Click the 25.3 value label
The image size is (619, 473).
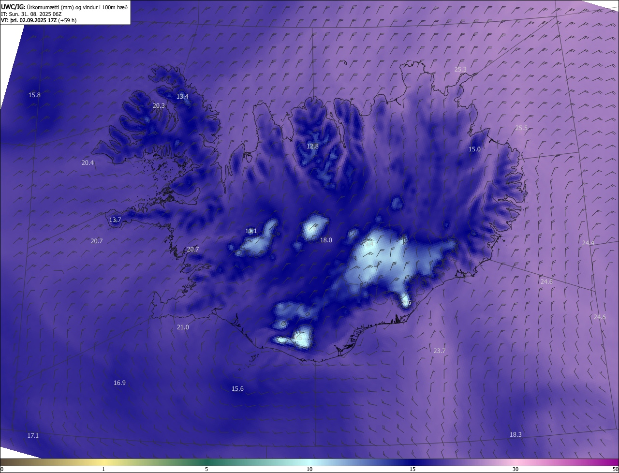(460, 70)
